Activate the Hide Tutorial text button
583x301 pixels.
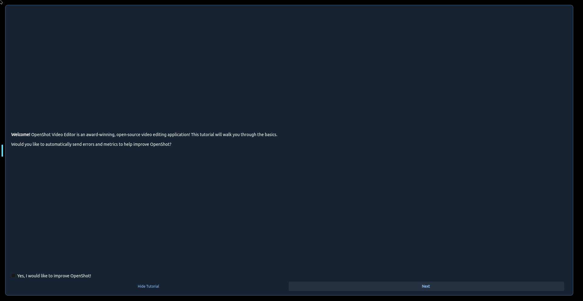(148, 286)
